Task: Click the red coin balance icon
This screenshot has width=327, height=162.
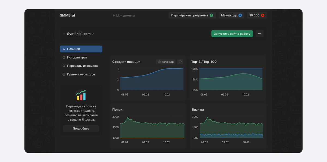Action: click(x=263, y=15)
